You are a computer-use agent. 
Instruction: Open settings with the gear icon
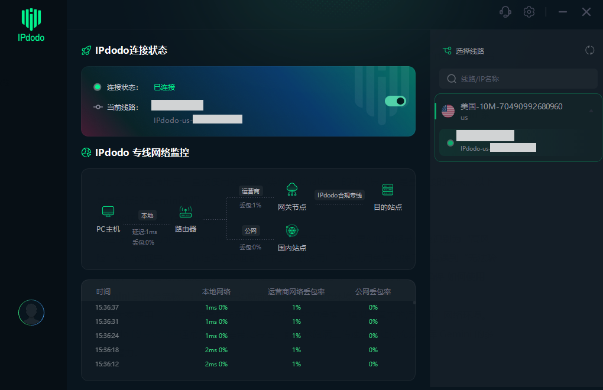coord(529,12)
